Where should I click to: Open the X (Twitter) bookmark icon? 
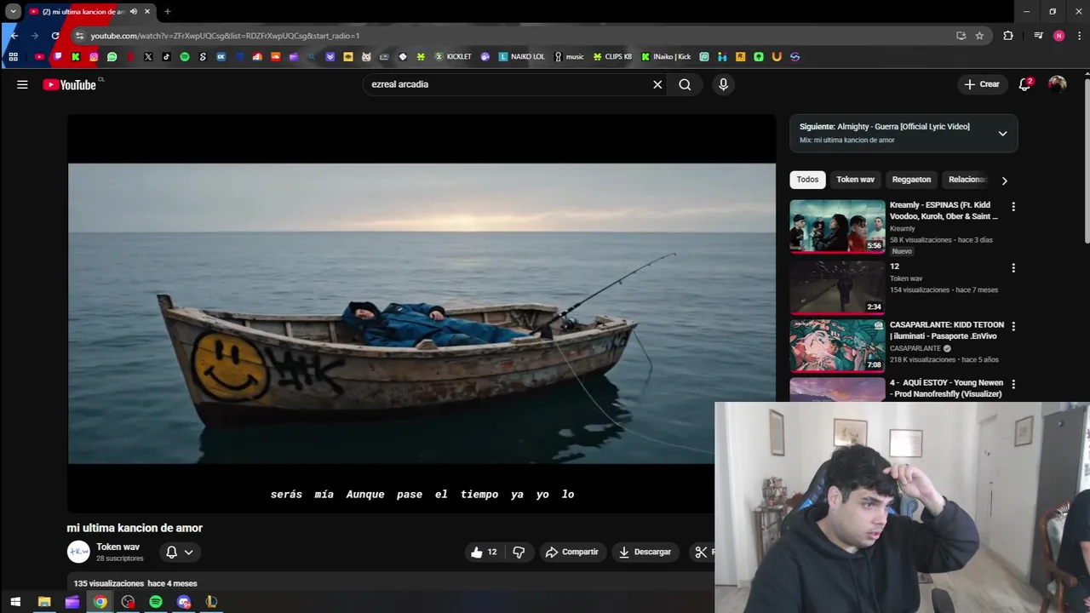pyautogui.click(x=148, y=57)
